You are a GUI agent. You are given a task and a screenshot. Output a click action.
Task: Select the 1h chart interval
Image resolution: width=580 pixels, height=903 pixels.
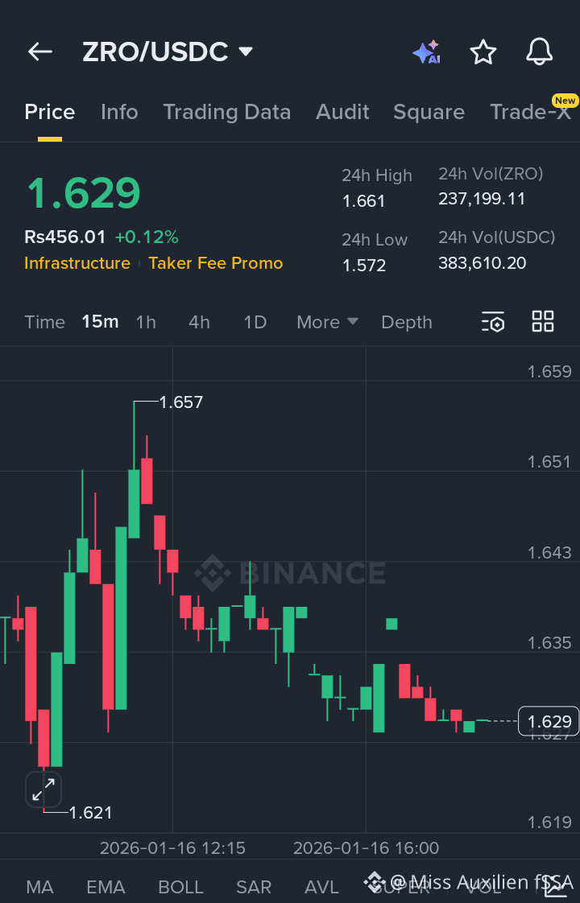click(x=146, y=322)
